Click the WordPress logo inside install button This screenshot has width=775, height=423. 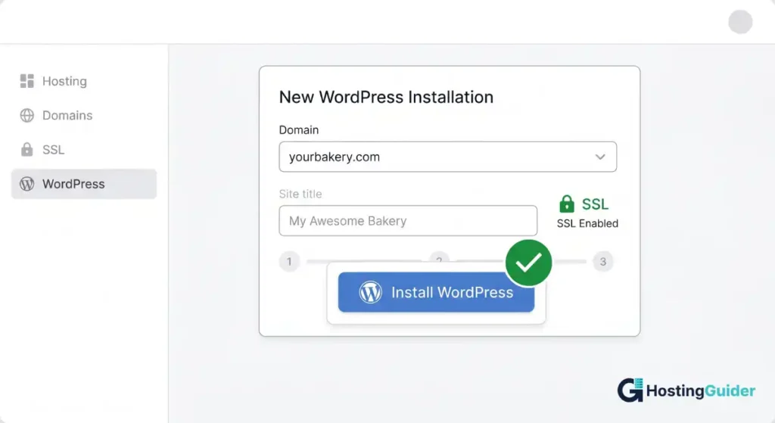tap(370, 292)
